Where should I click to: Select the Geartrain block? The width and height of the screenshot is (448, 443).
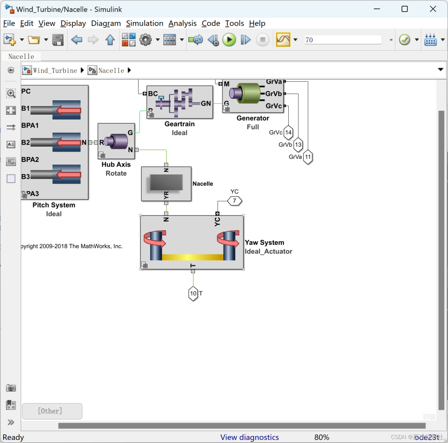click(x=180, y=102)
